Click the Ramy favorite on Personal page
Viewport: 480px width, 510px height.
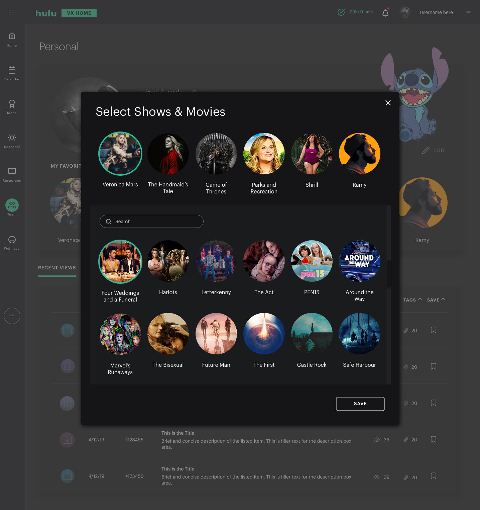point(423,203)
